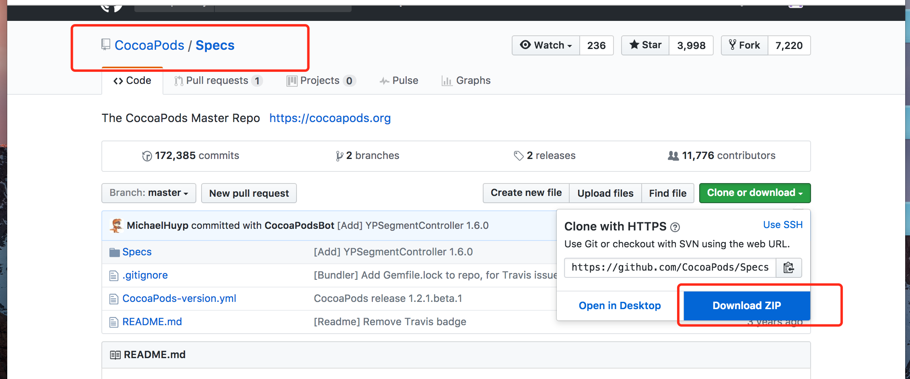Viewport: 910px width, 379px height.
Task: Open the Specs folder
Action: pos(137,252)
